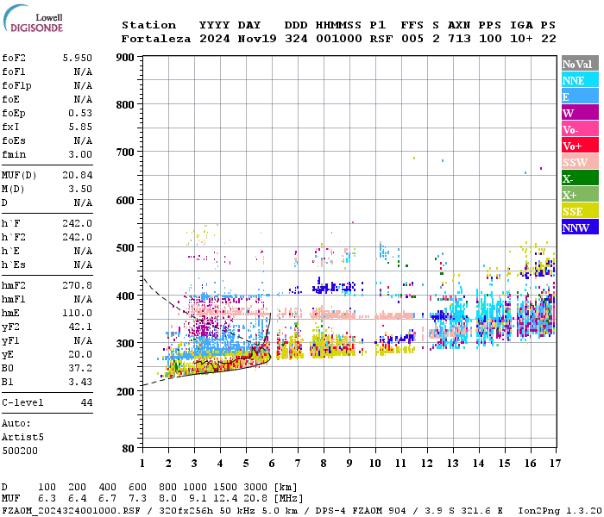
Task: Click the fmin value 3.00
Action: tap(80, 154)
